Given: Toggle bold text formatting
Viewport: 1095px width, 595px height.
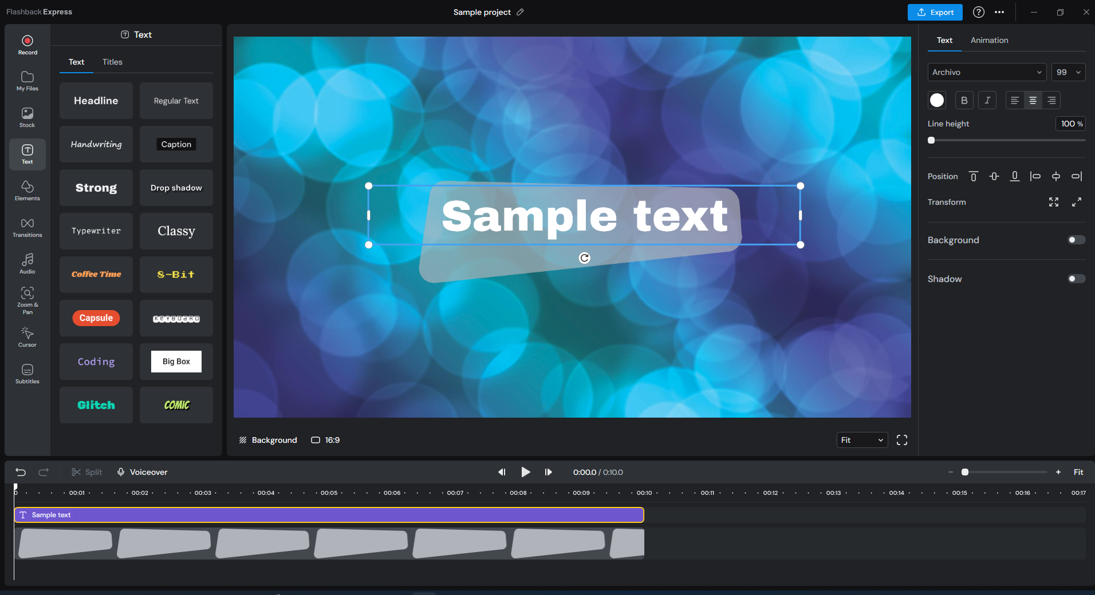Looking at the screenshot, I should [964, 100].
